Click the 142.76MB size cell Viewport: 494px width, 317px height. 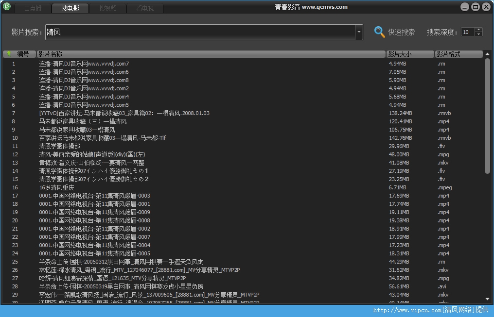[400, 138]
